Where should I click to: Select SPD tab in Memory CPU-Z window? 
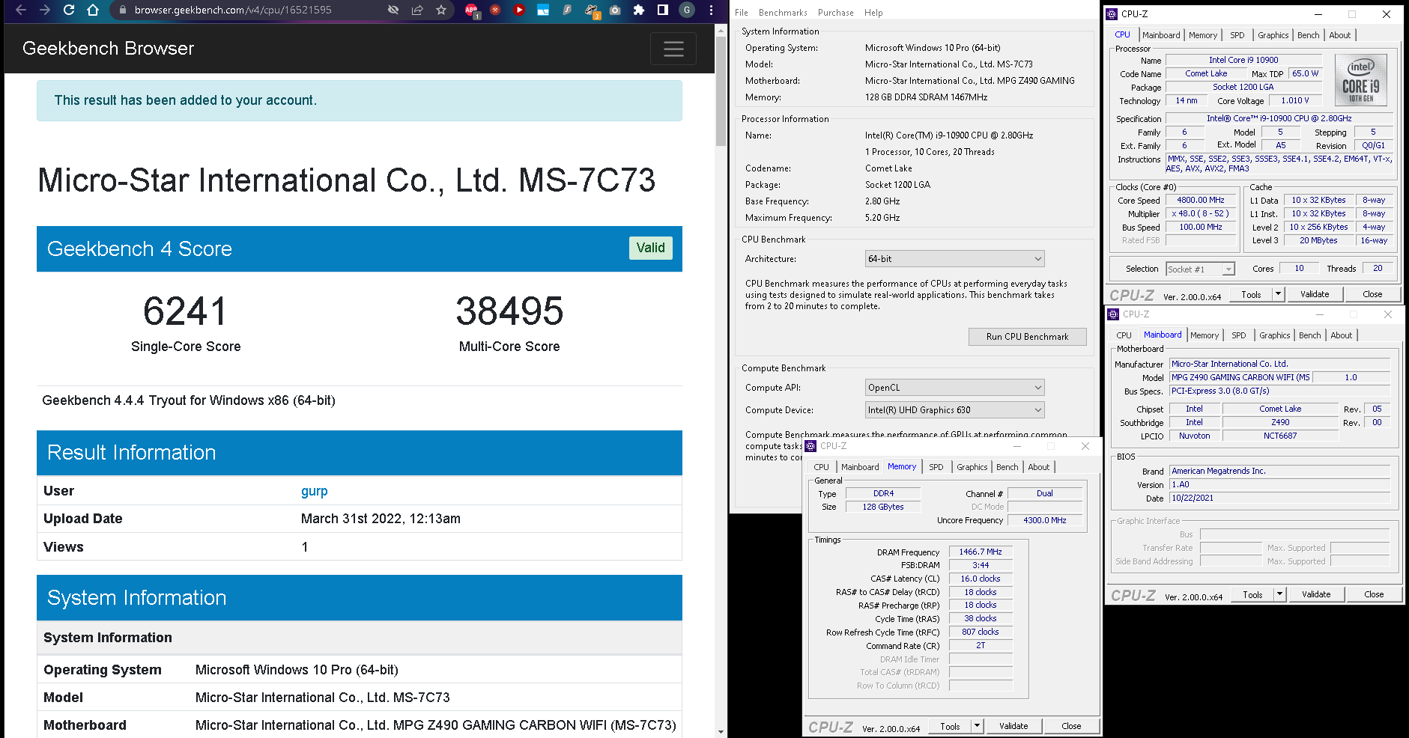point(936,467)
